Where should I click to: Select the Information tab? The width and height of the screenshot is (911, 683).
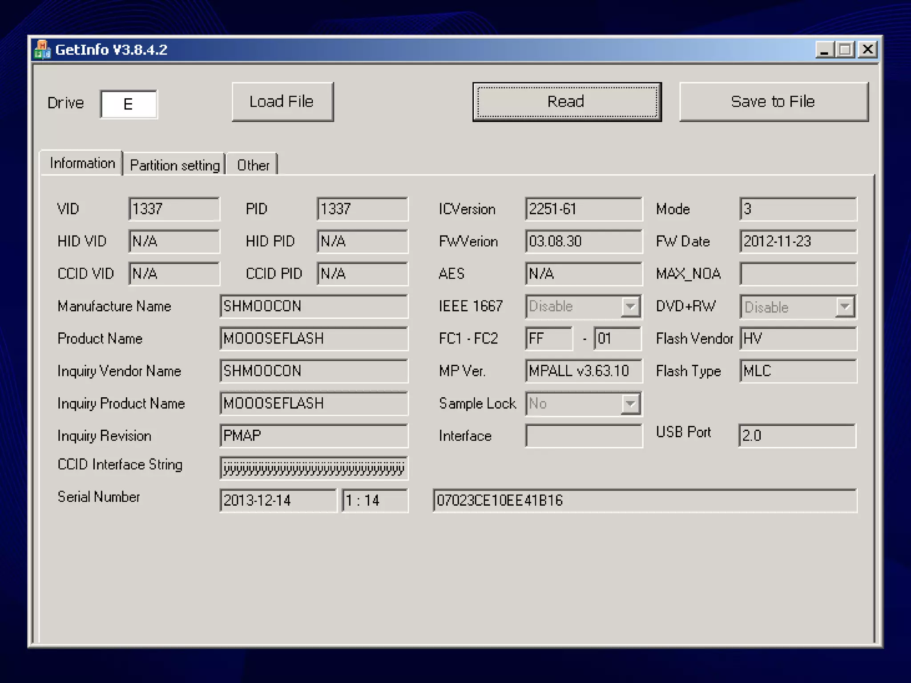(x=82, y=164)
